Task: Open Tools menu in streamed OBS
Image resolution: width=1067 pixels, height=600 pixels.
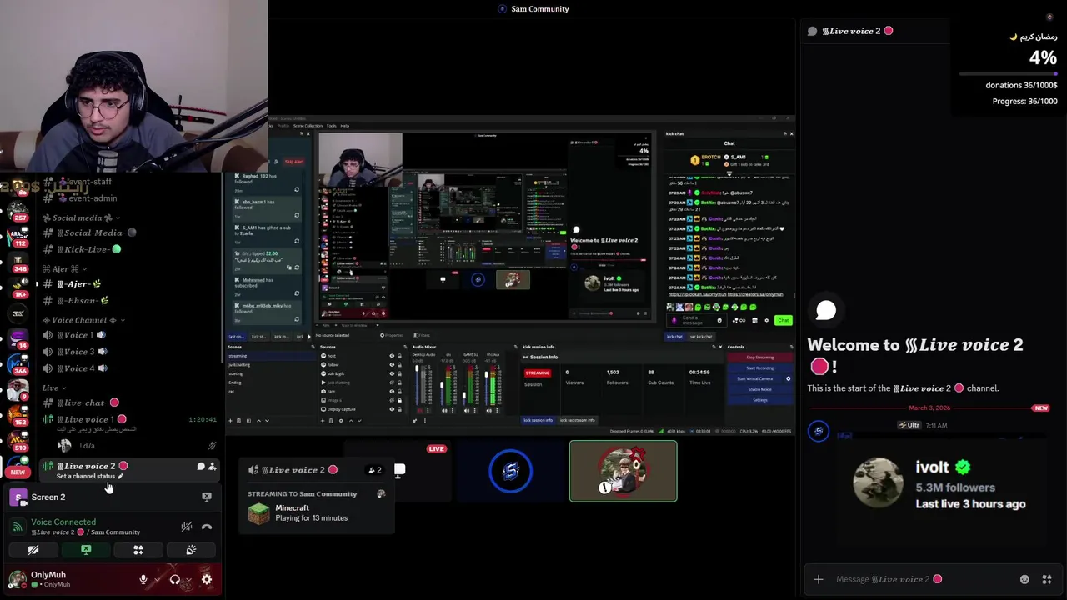Action: pos(331,126)
